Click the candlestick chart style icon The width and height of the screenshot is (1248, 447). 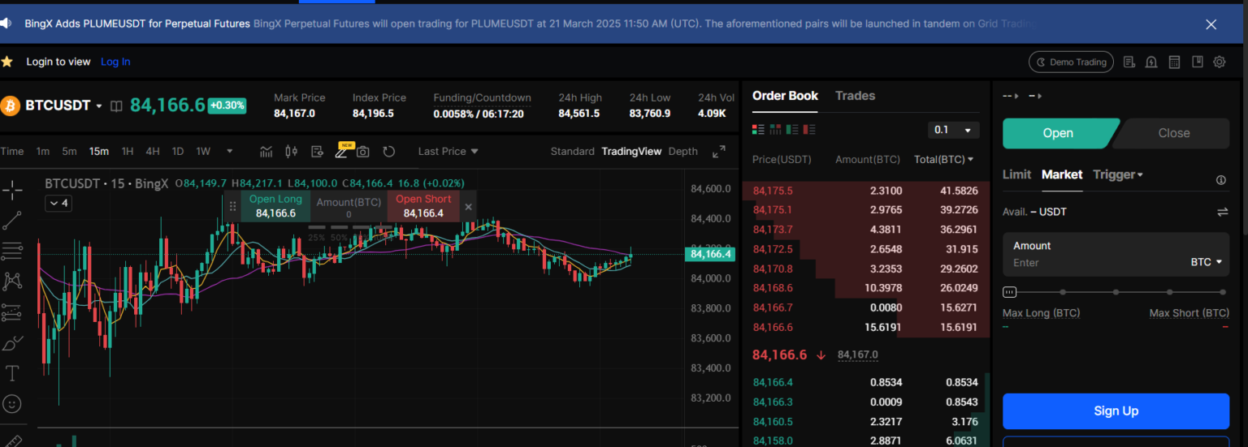pyautogui.click(x=291, y=152)
